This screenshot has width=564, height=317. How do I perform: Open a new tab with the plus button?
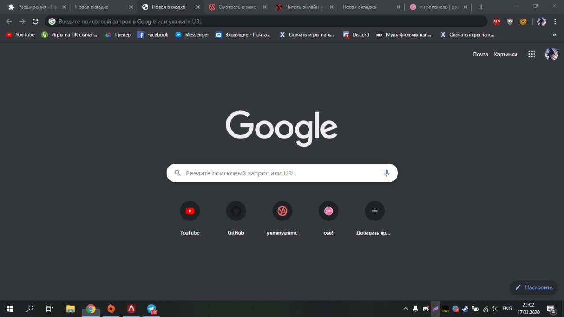pos(481,7)
